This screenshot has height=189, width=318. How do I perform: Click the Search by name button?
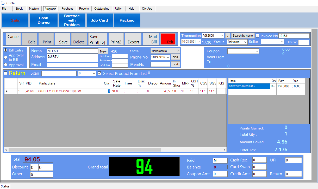click(242, 36)
